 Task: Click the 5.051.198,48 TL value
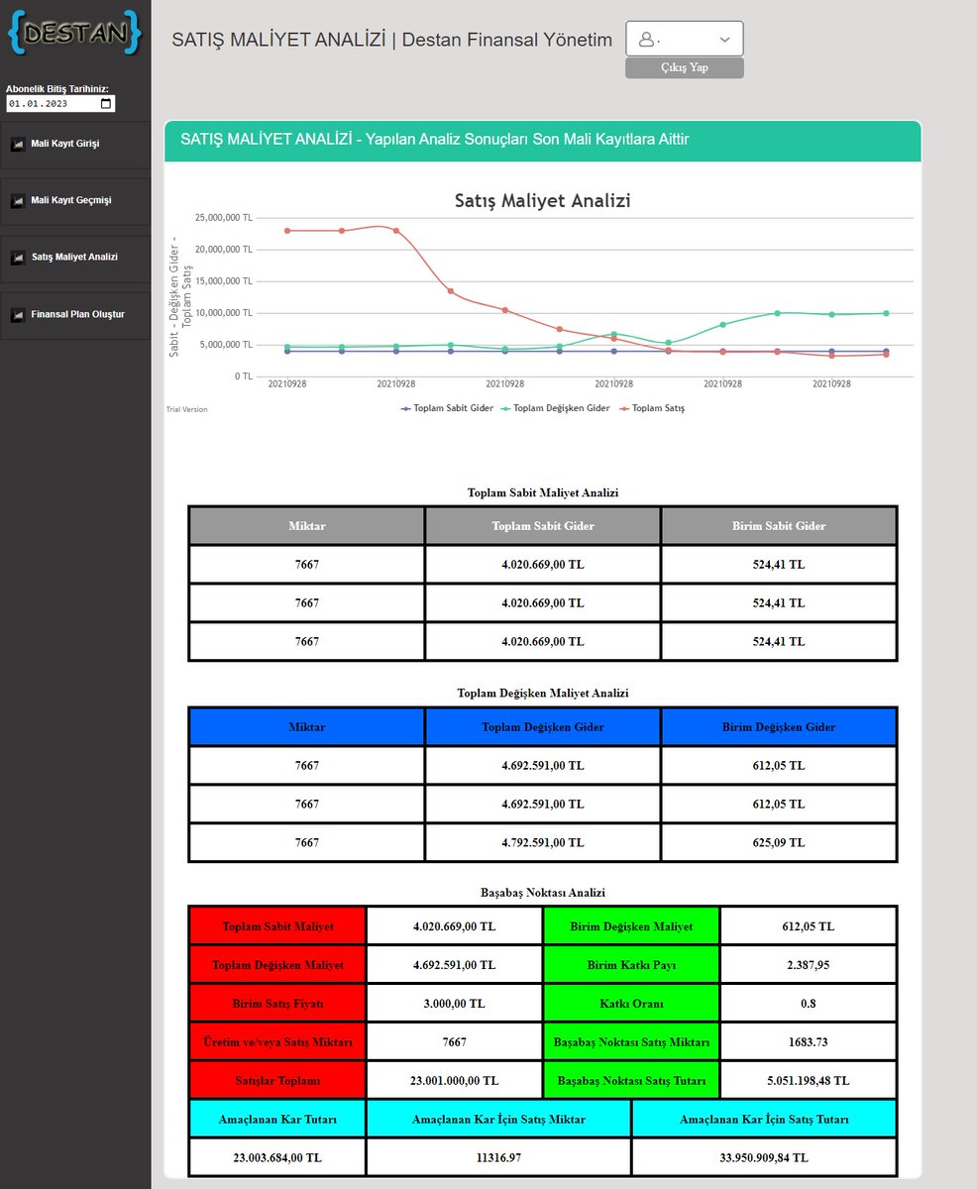point(809,1081)
